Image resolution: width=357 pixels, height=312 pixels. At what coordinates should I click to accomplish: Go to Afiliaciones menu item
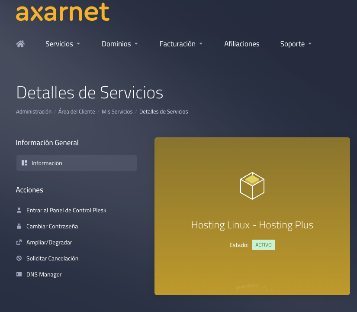[x=241, y=44]
